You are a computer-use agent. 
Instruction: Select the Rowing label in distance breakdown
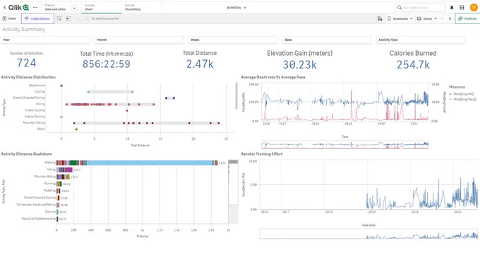pos(51,211)
